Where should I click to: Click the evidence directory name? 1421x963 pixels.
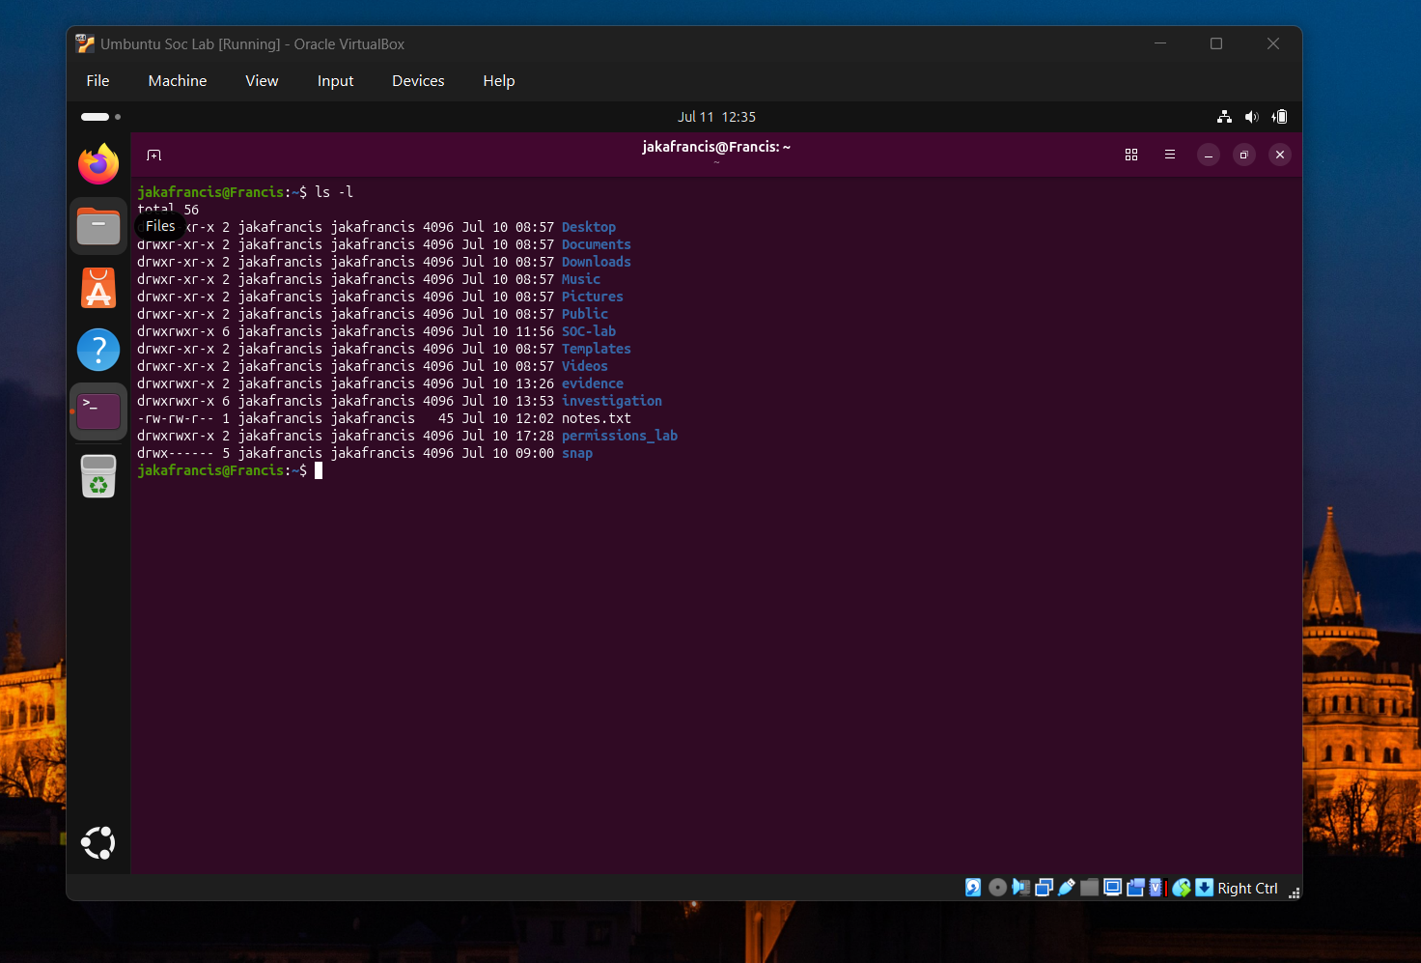click(593, 383)
